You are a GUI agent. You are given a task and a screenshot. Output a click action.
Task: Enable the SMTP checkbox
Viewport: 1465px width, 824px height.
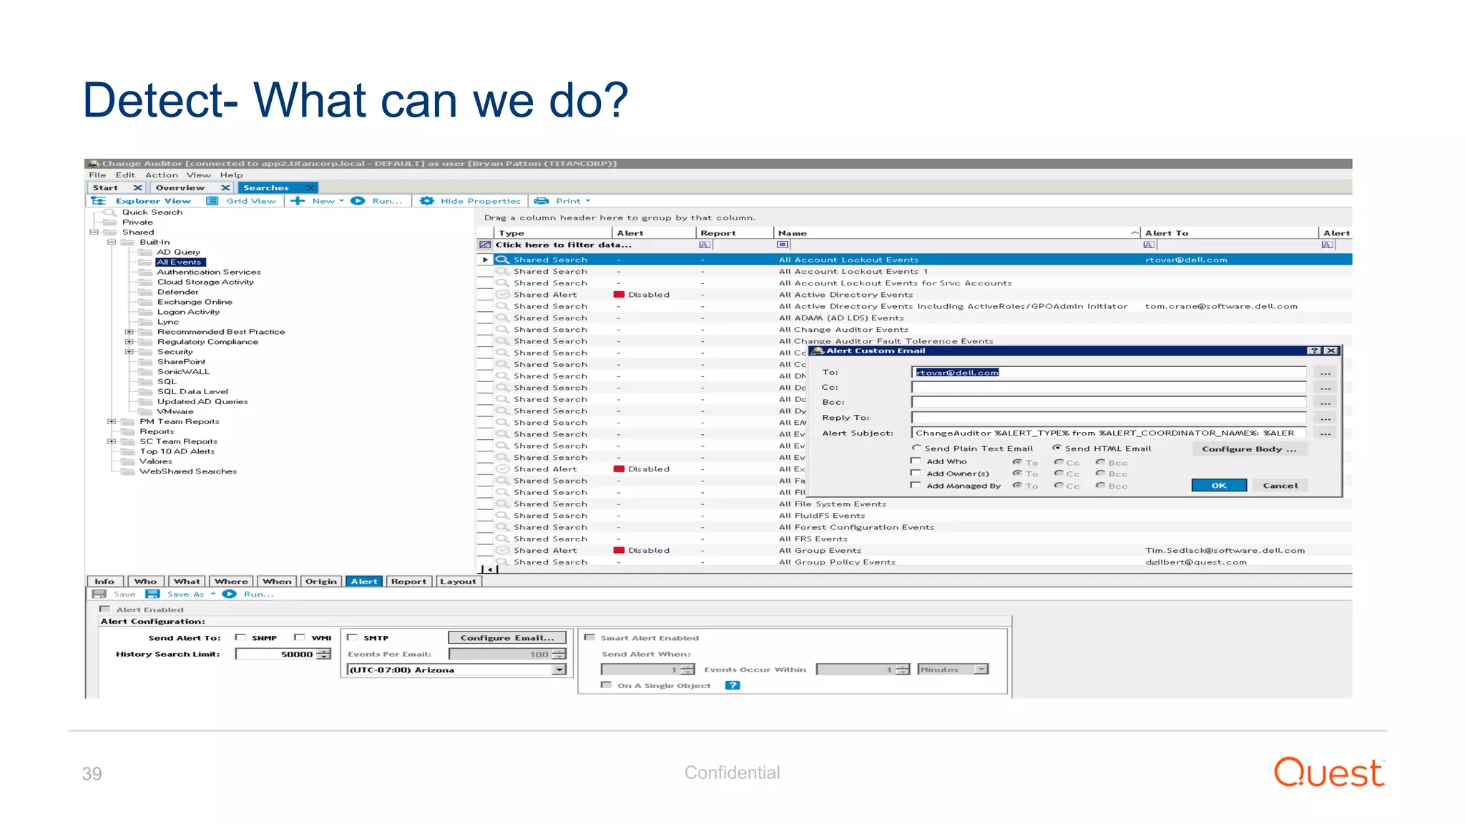352,637
